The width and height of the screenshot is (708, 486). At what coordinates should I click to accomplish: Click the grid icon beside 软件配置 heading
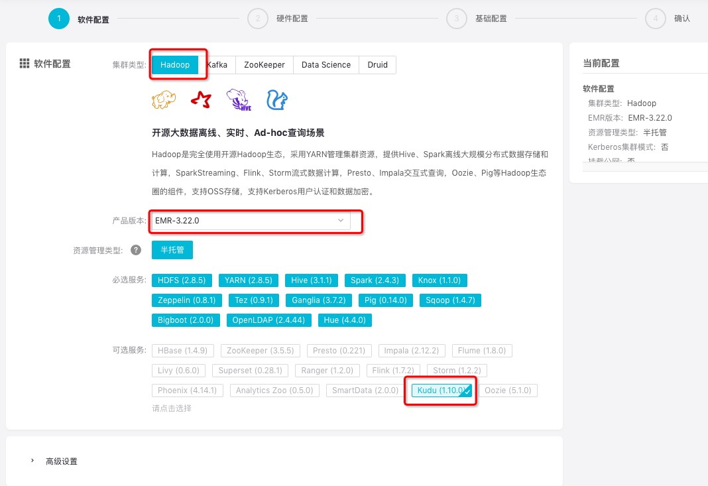pyautogui.click(x=25, y=63)
